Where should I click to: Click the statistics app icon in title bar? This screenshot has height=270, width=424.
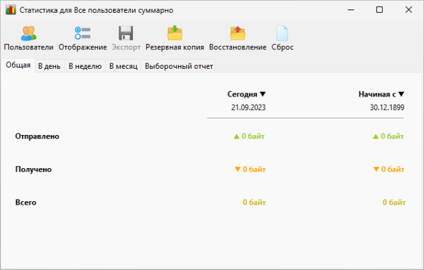coord(11,10)
